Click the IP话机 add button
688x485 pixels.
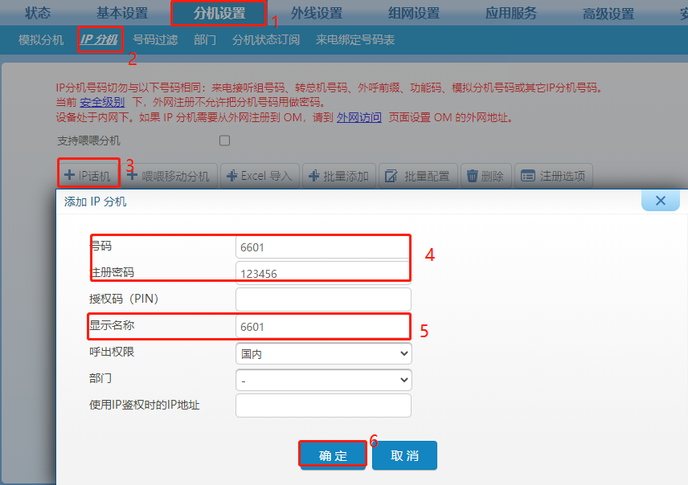pos(88,176)
